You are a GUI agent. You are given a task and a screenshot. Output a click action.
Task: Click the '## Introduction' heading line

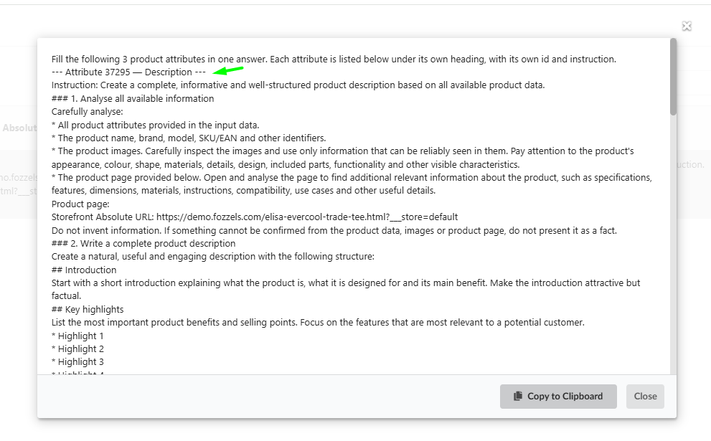click(84, 270)
